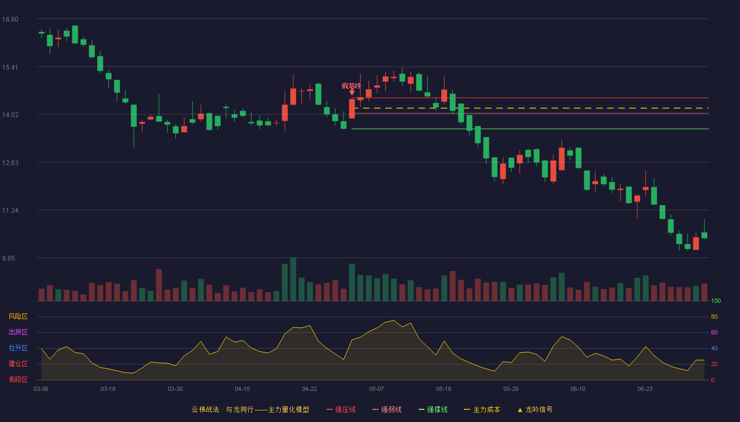Click the 拉升区 zone label
The image size is (740, 422).
coord(18,348)
